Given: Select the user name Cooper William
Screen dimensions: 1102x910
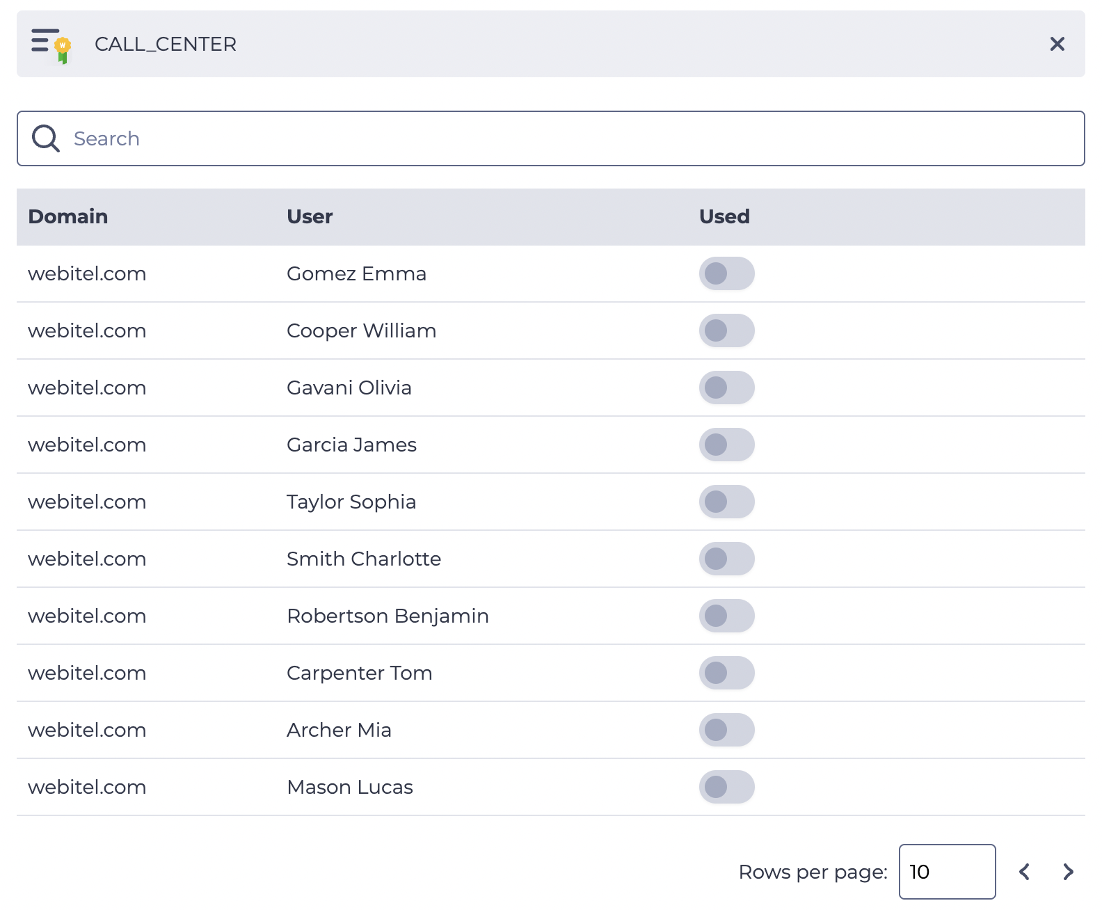Looking at the screenshot, I should [x=361, y=330].
